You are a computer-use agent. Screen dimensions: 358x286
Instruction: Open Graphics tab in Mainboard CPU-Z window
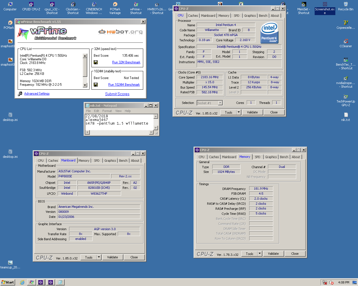tap(110, 161)
